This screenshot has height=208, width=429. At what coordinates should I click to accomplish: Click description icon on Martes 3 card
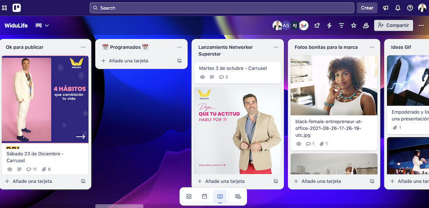tap(212, 77)
